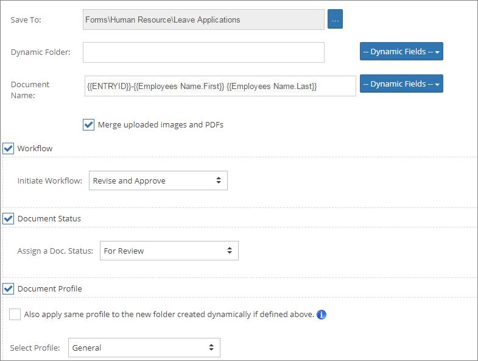Image resolution: width=478 pixels, height=361 pixels.
Task: Click the Save To path field
Action: 203,20
